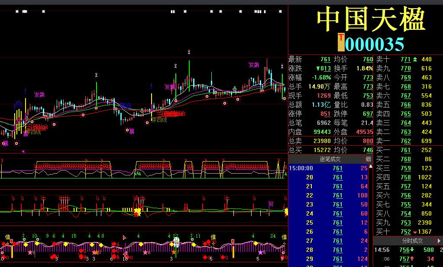Click the 买九 volume 2390
This screenshot has height=267, width=443.
425,222
